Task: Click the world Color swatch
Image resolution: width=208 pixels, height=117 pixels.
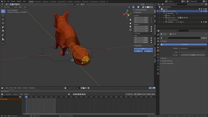Action: tap(193, 52)
